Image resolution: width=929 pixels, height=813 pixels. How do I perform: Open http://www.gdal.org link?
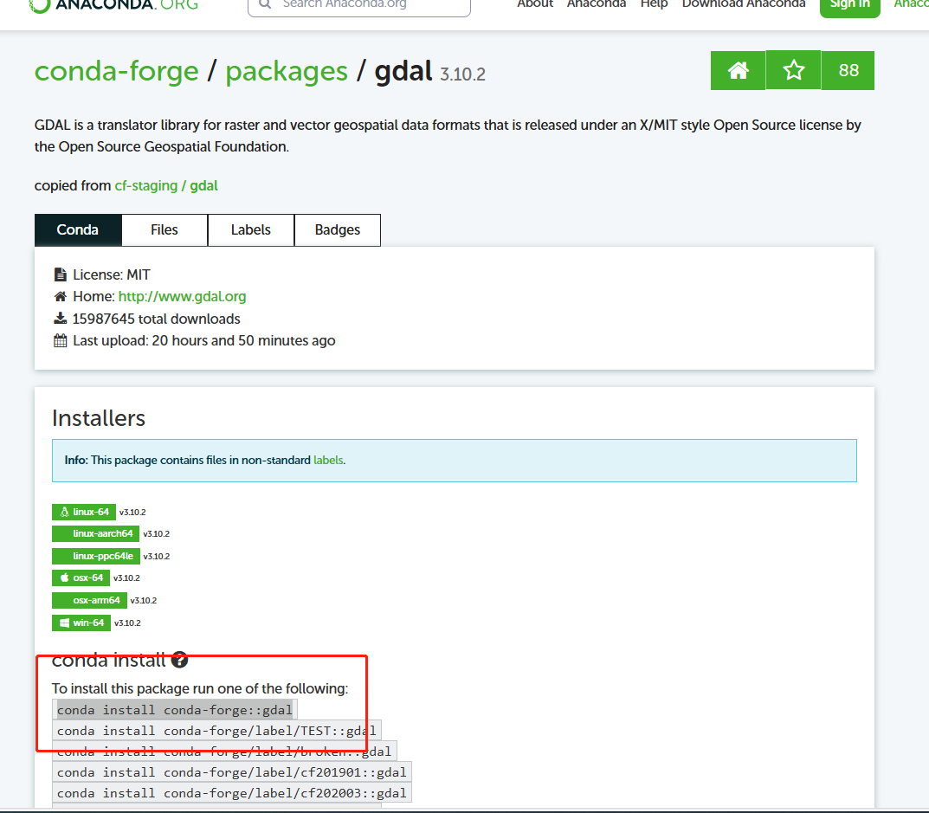[182, 296]
